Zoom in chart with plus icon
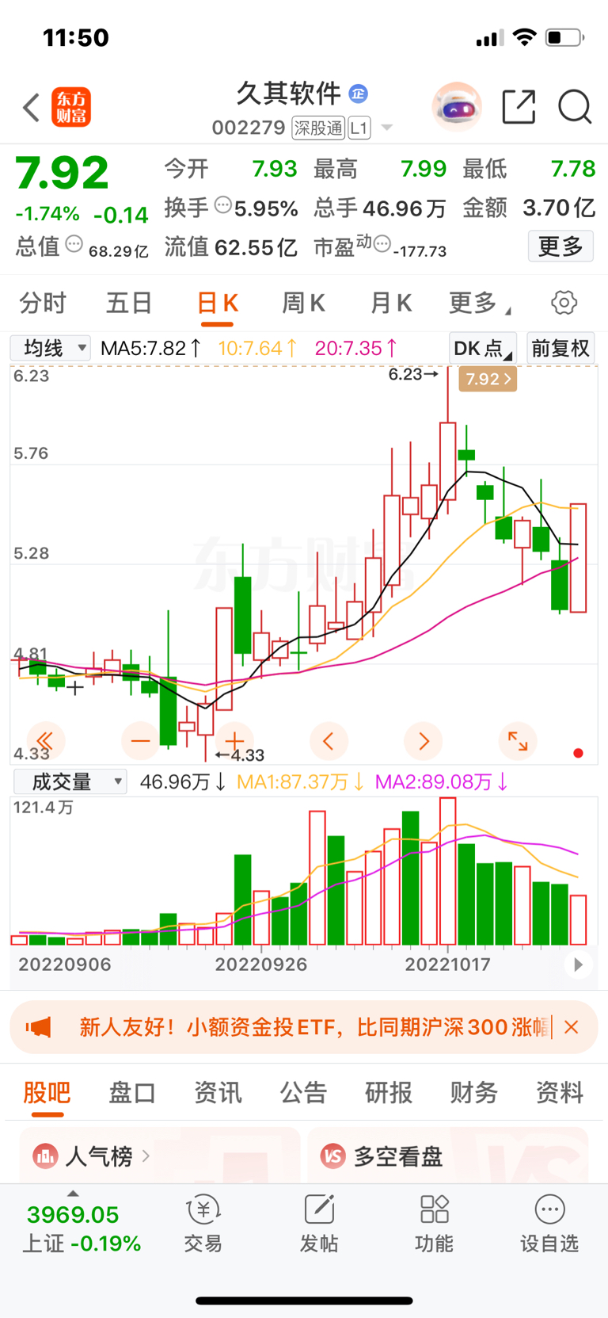This screenshot has height=1318, width=608. click(x=234, y=741)
